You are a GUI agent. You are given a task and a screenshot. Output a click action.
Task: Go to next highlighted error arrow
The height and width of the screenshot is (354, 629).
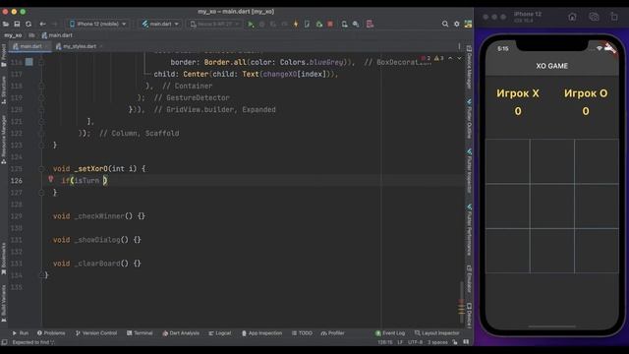tap(459, 58)
